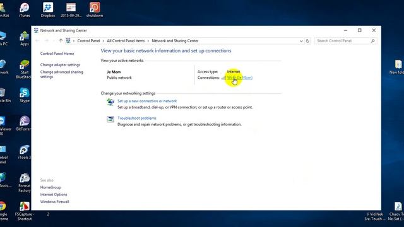Open the Apps desktop icon

pos(25,38)
